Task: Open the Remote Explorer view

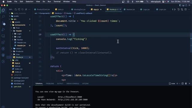Action: (3, 36)
